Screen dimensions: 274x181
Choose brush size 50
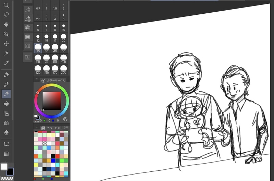tap(63, 49)
